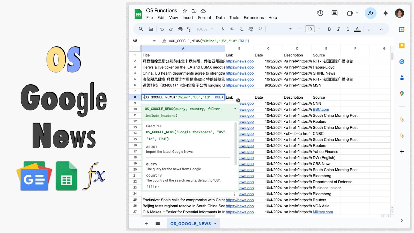Print the spreadsheet
This screenshot has height=233, width=414.
click(180, 29)
